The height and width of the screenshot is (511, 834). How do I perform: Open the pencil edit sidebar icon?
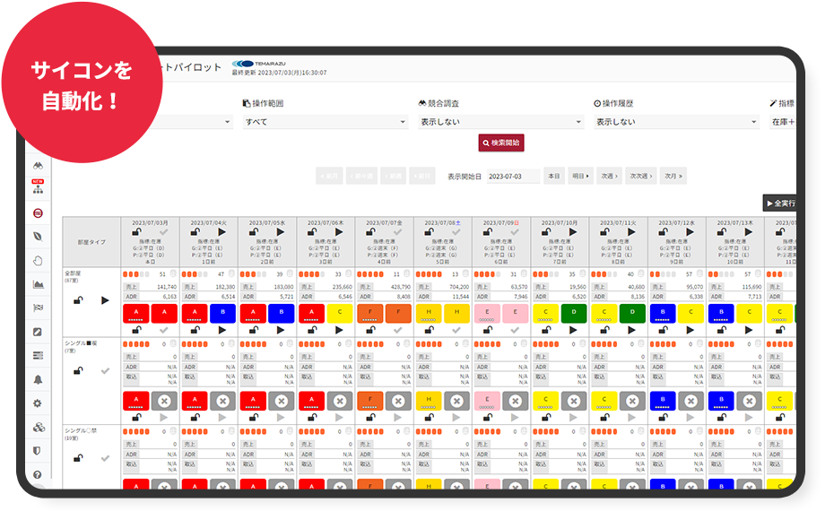(38, 332)
